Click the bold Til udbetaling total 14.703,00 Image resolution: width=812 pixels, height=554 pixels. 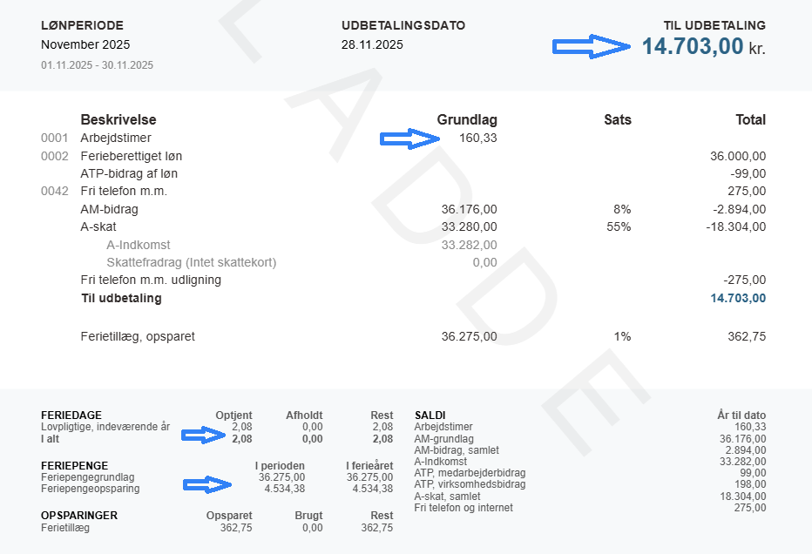click(738, 298)
